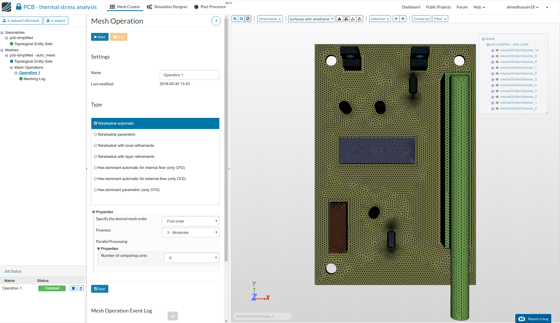This screenshot has width=560, height=323.
Task: Open the Number of computing cores dropdown
Action: [x=192, y=258]
